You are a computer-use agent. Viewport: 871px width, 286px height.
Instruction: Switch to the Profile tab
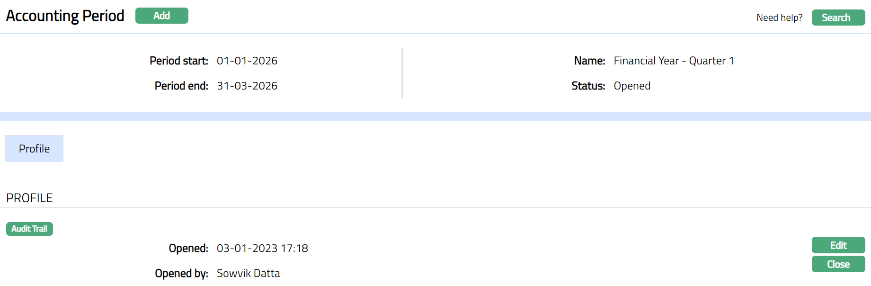click(x=34, y=149)
